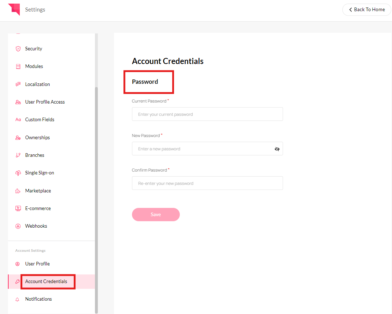Click the Back To Home button
The width and height of the screenshot is (392, 314).
click(366, 9)
